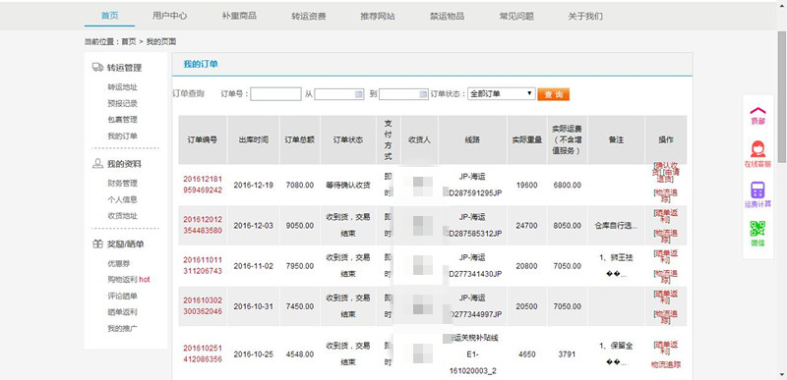787x380 pixels.
Task: Click the 到 end date input field
Action: pos(403,94)
